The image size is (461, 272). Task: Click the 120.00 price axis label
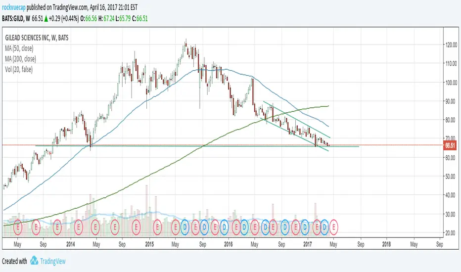tap(451, 45)
